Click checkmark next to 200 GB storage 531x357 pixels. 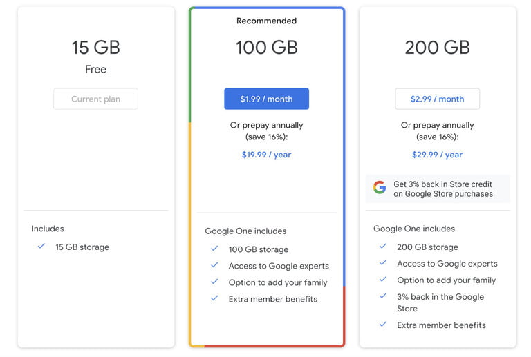coord(383,246)
